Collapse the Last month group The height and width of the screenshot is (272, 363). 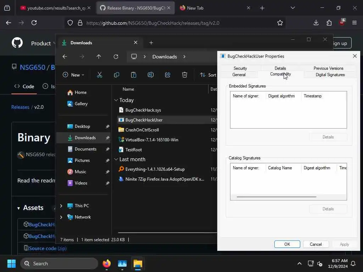(x=116, y=159)
